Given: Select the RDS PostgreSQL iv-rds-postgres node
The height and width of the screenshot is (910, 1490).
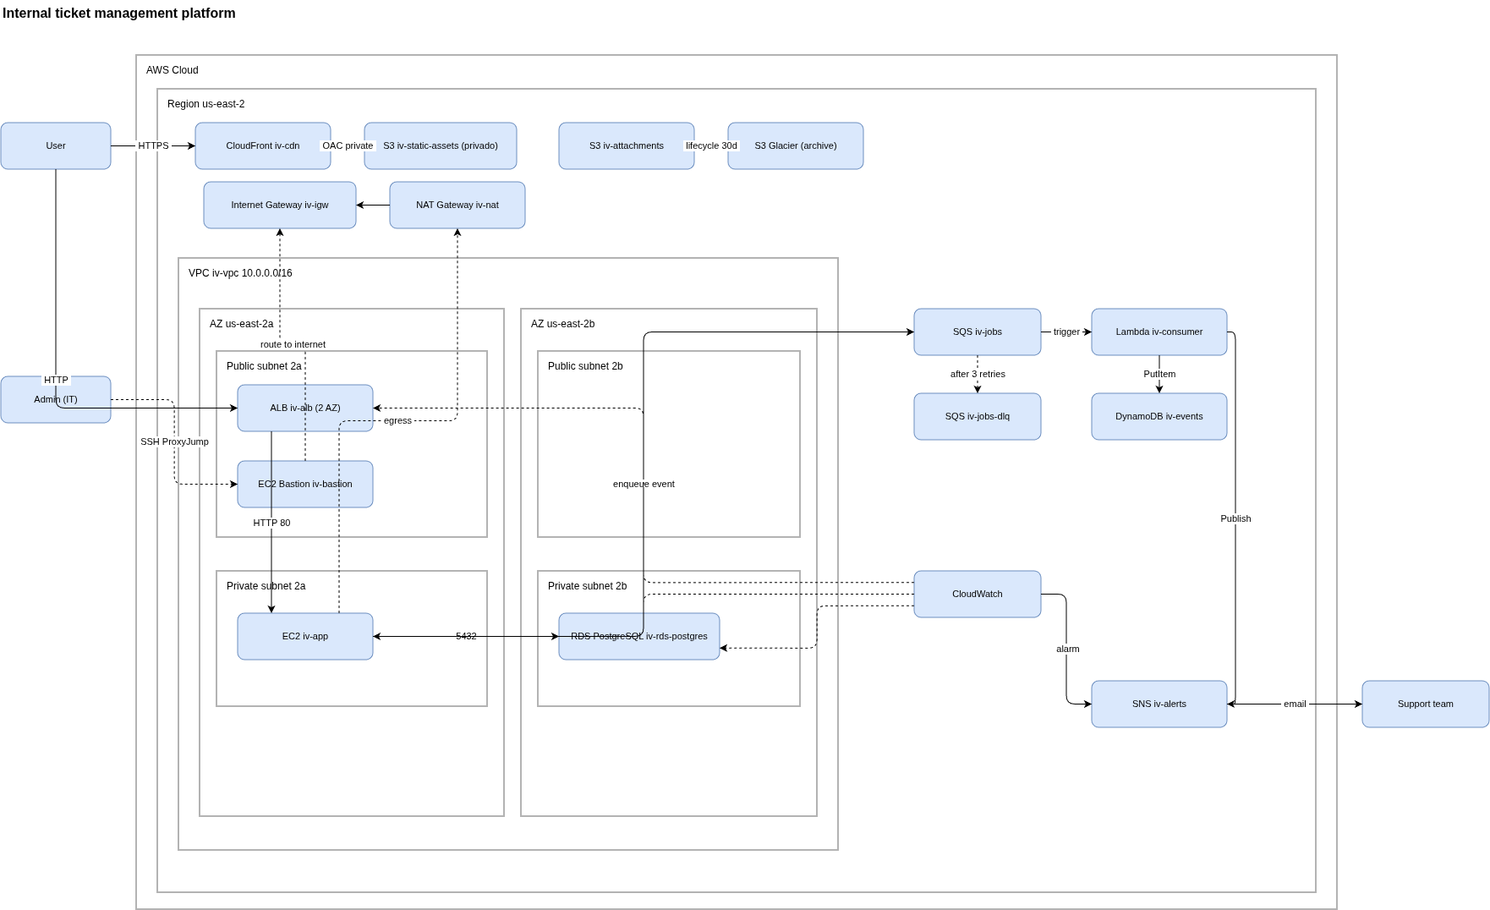Looking at the screenshot, I should [639, 636].
